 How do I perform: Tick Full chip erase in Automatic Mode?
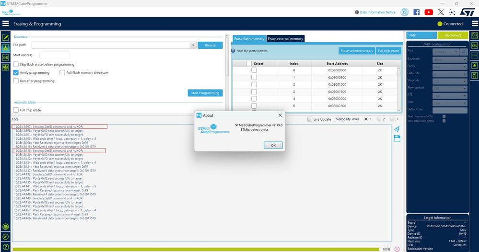coord(16,110)
